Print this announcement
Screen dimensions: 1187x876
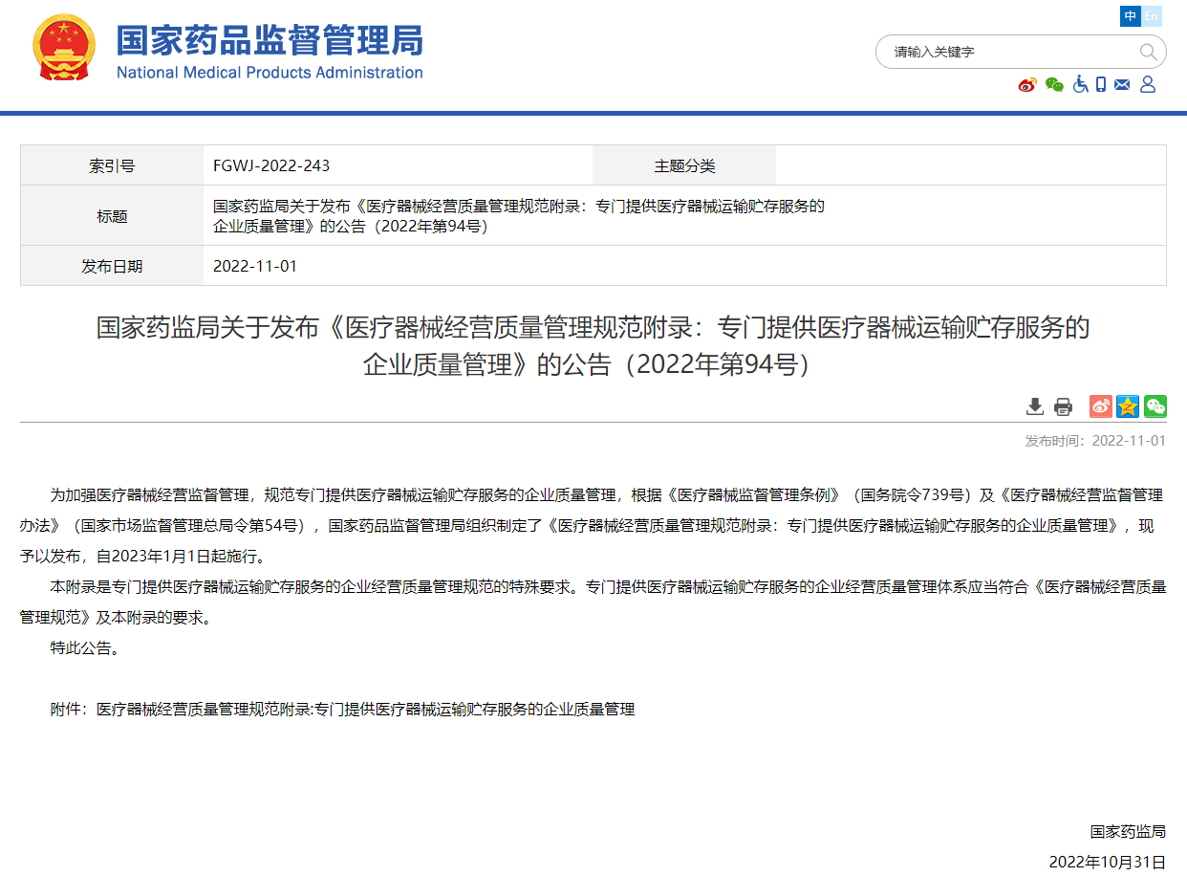point(1062,406)
